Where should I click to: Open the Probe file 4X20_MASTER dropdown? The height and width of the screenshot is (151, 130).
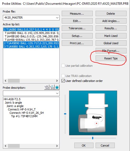[x=31, y=18]
